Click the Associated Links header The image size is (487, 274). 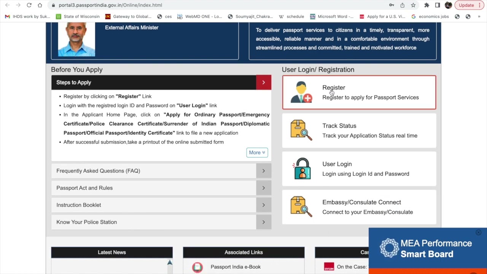[243, 252]
